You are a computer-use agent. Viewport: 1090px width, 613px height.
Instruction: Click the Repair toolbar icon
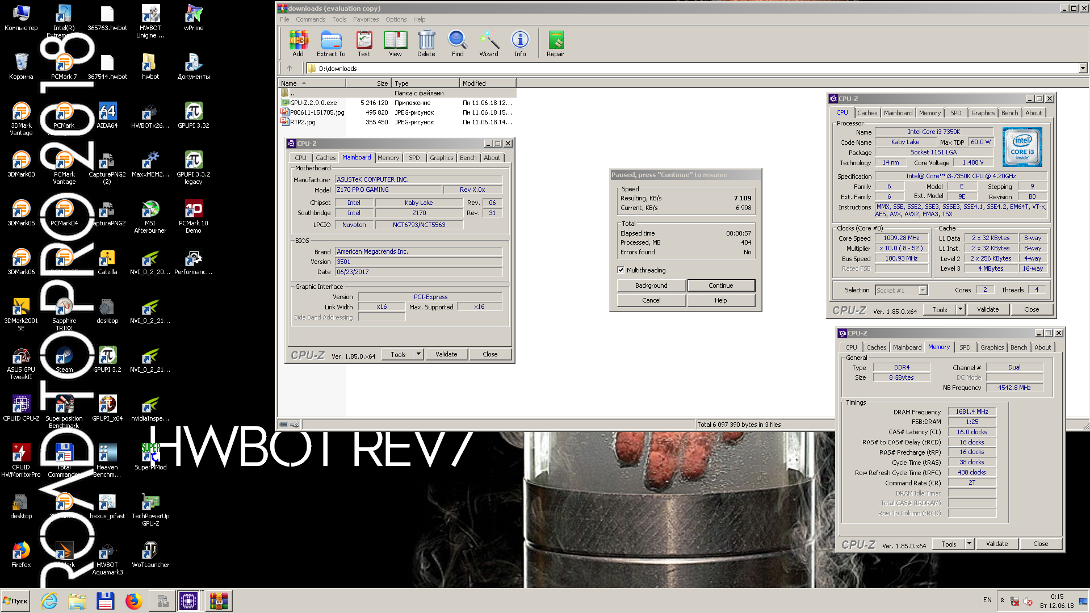556,44
